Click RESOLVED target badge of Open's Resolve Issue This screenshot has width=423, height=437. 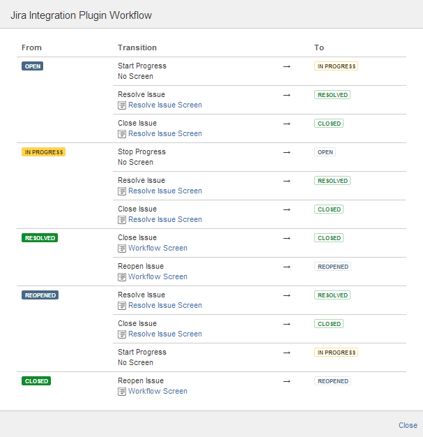tap(332, 95)
